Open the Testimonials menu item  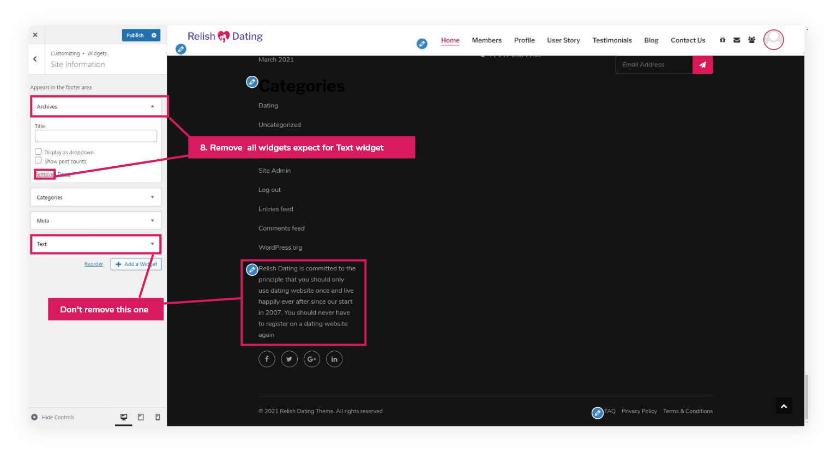click(612, 40)
